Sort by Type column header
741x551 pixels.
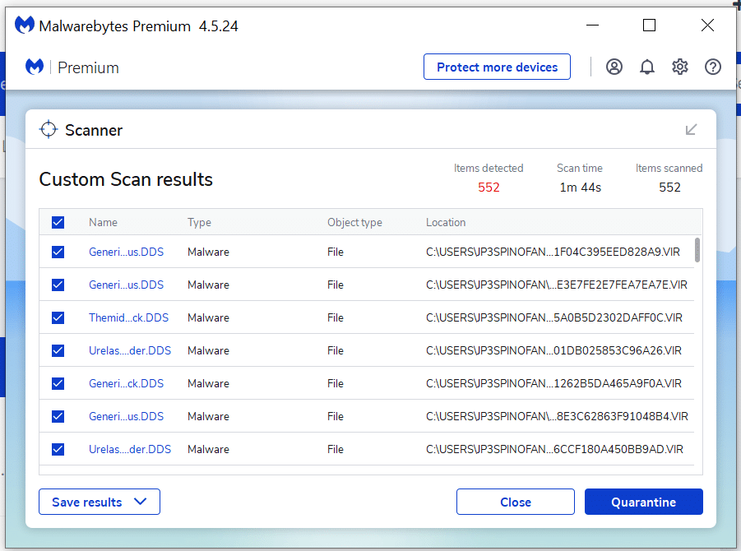199,222
